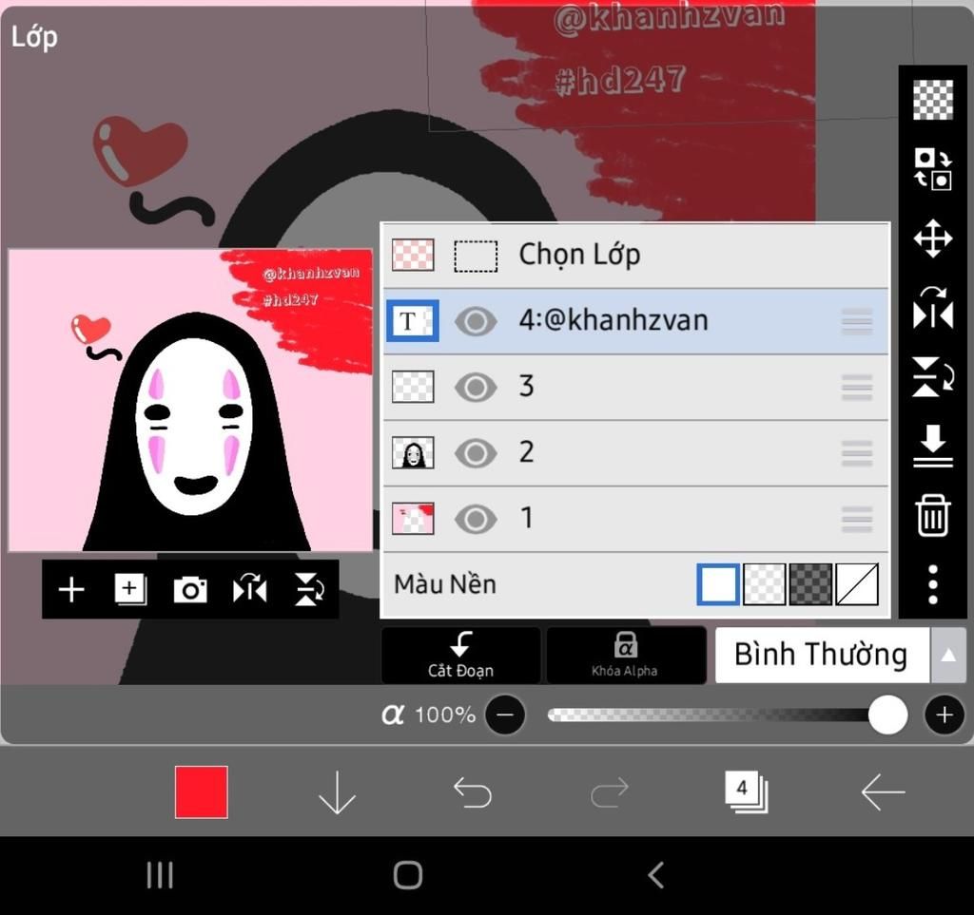The image size is (974, 915).
Task: Select layer 1 row
Action: tap(635, 519)
